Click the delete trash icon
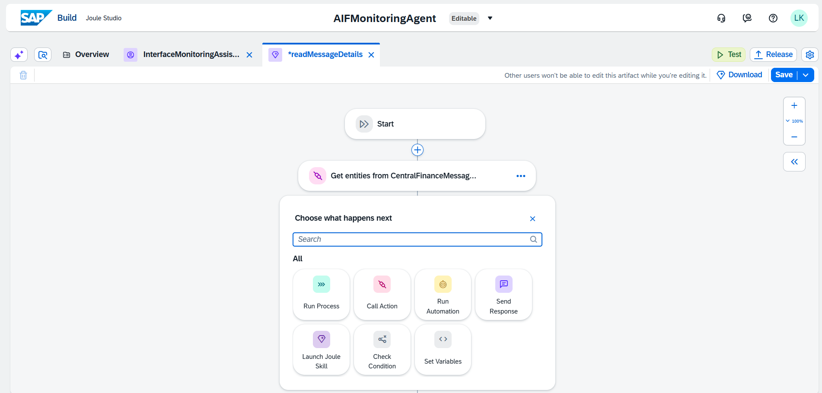Image resolution: width=822 pixels, height=393 pixels. tap(23, 75)
